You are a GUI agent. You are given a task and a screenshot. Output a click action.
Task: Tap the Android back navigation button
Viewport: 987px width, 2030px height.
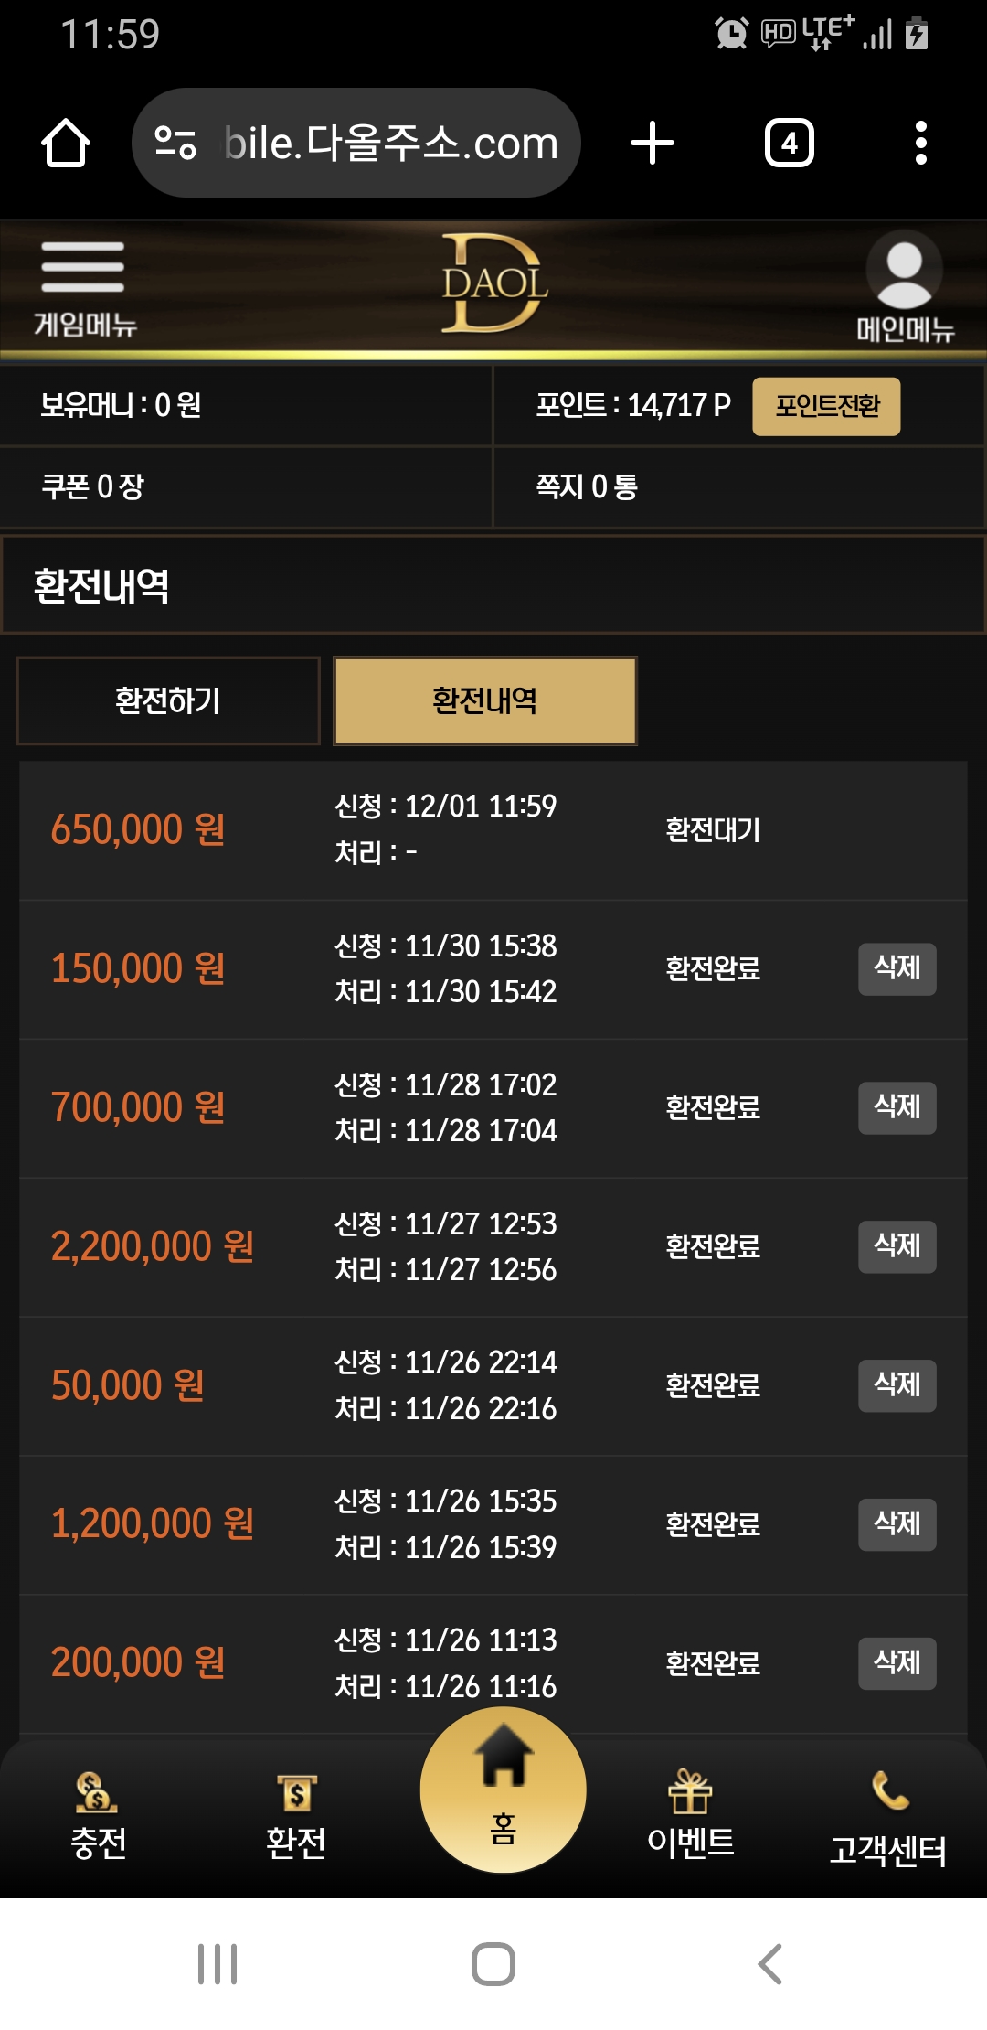tap(770, 1963)
